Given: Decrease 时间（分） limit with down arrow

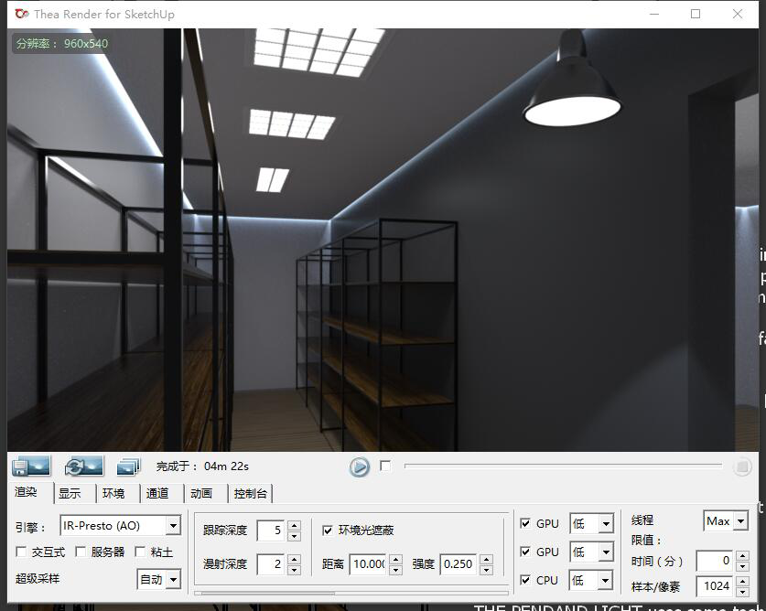Looking at the screenshot, I should tap(742, 566).
